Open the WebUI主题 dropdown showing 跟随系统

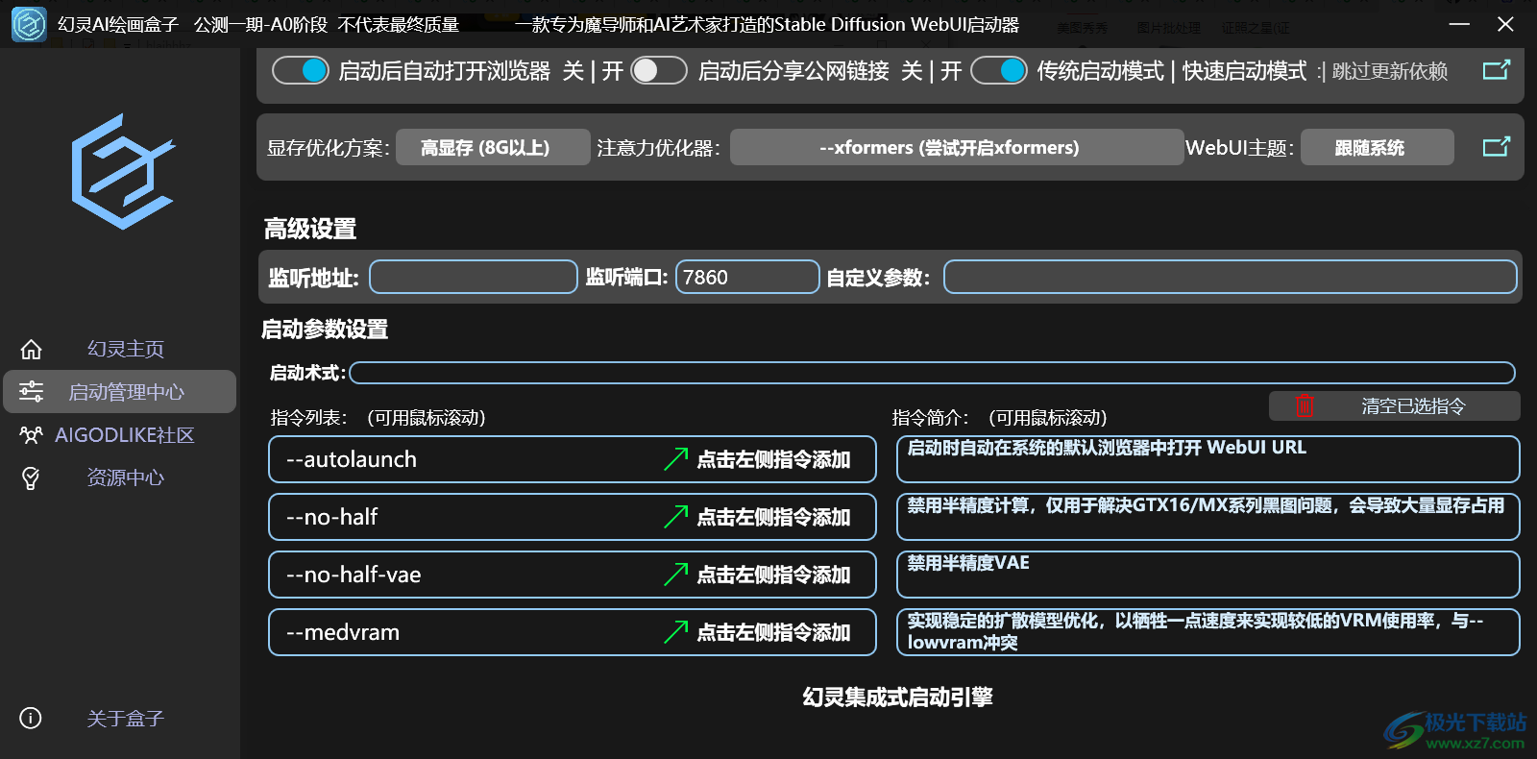1378,147
